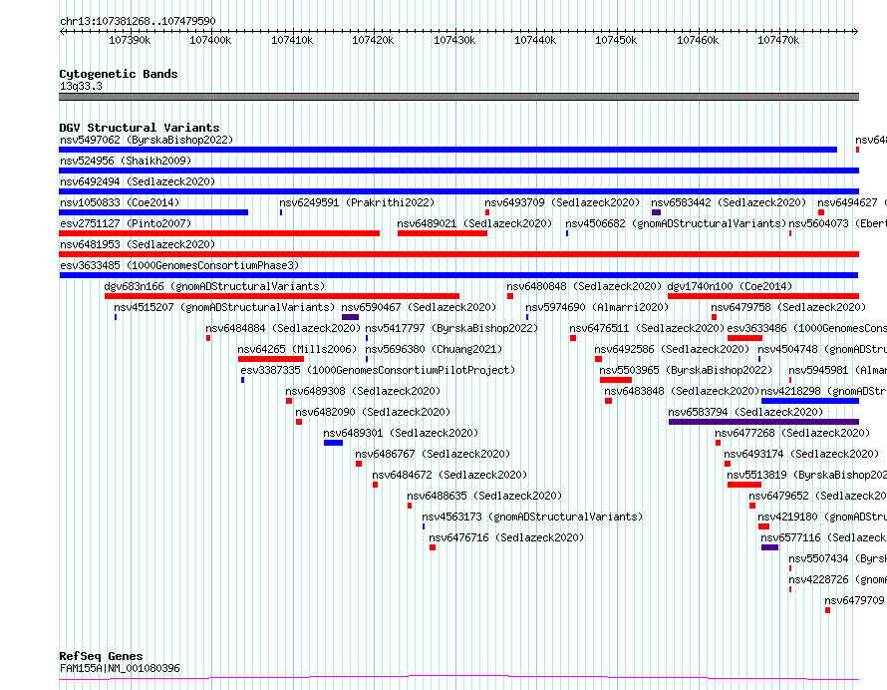Select nsv4218298 blue variant bar
This screenshot has height=690, width=887.
click(x=810, y=401)
